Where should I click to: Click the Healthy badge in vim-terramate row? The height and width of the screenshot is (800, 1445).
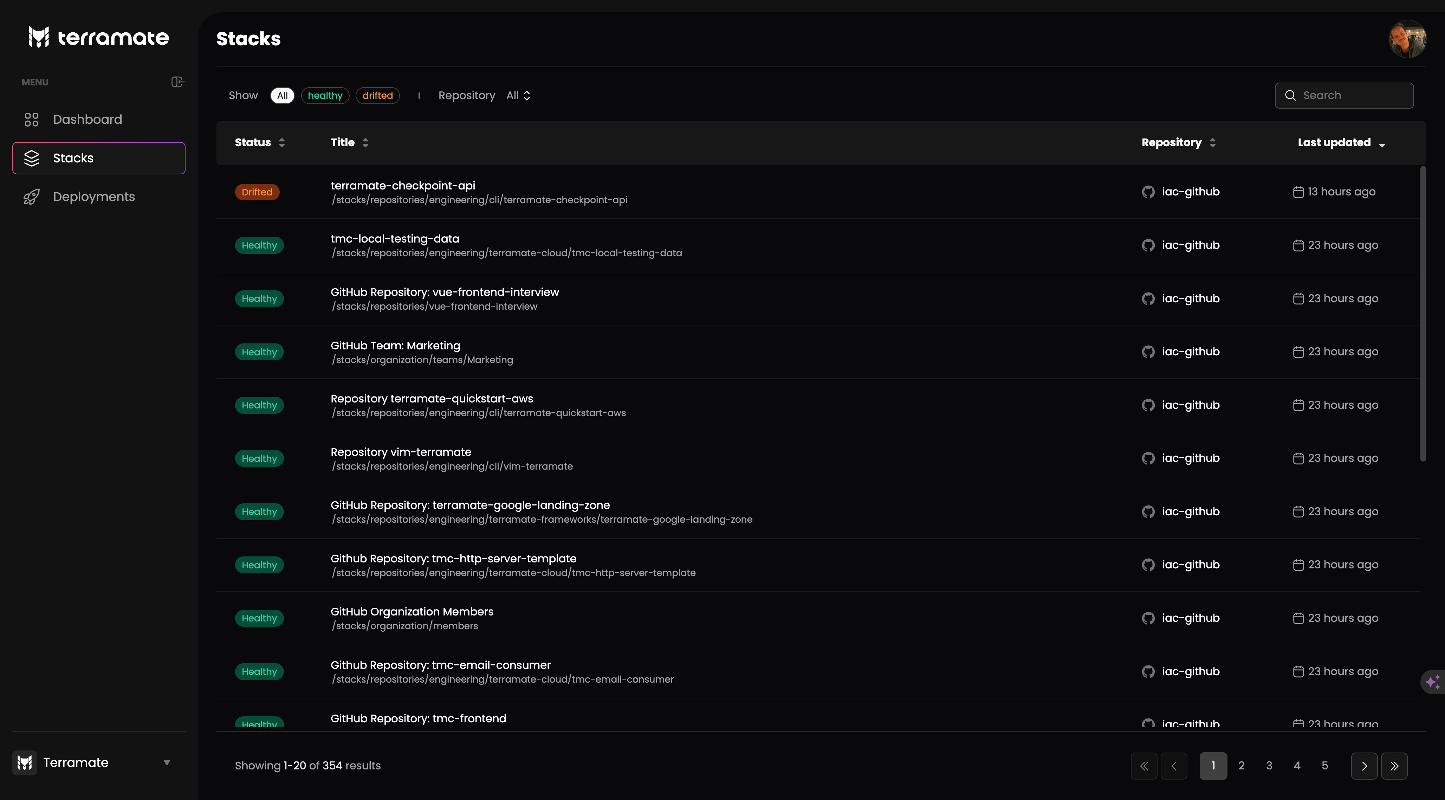pos(259,458)
